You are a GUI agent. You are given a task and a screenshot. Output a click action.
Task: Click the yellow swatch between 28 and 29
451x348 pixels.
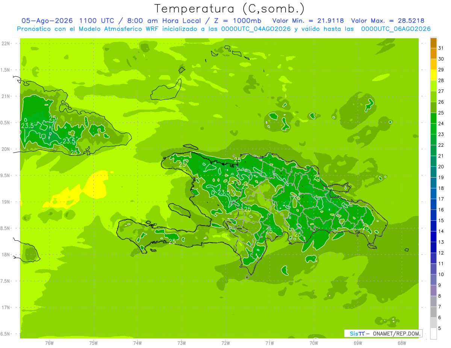point(433,75)
